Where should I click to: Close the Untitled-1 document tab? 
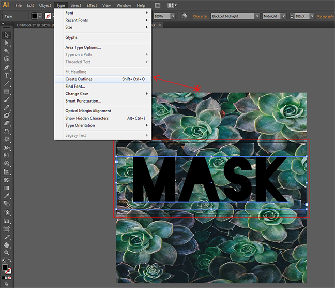(160, 25)
